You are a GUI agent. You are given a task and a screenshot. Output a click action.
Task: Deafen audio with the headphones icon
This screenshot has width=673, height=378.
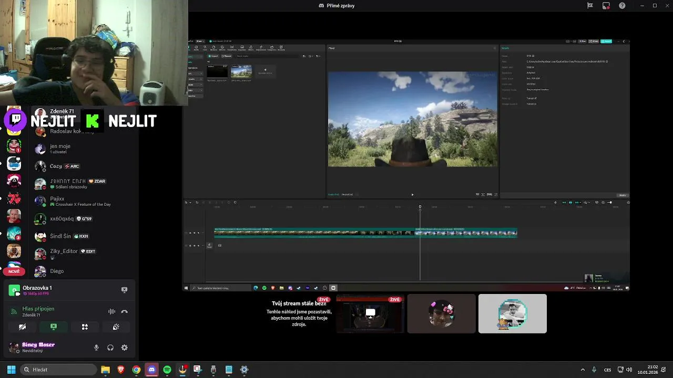click(110, 348)
